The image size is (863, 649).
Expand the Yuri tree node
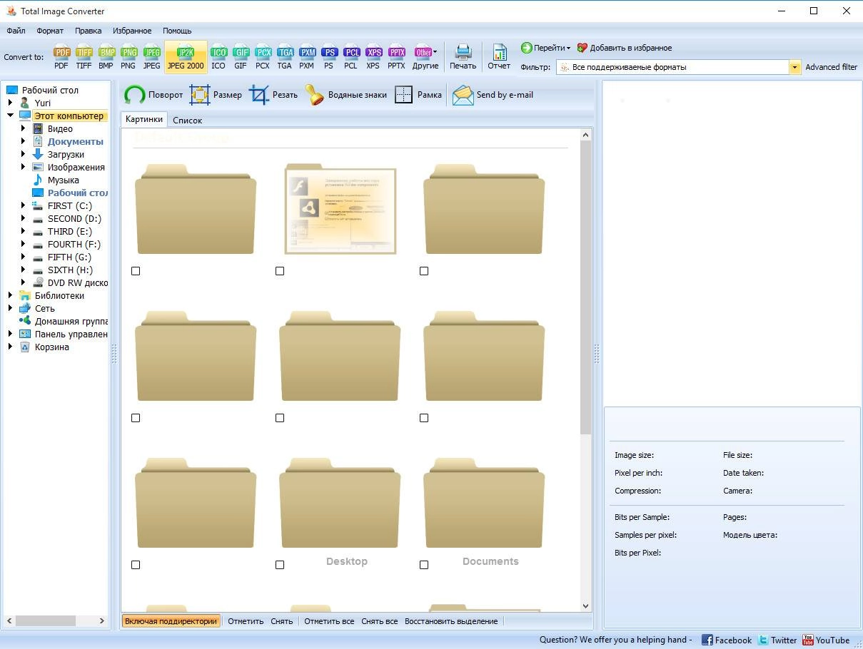point(11,103)
